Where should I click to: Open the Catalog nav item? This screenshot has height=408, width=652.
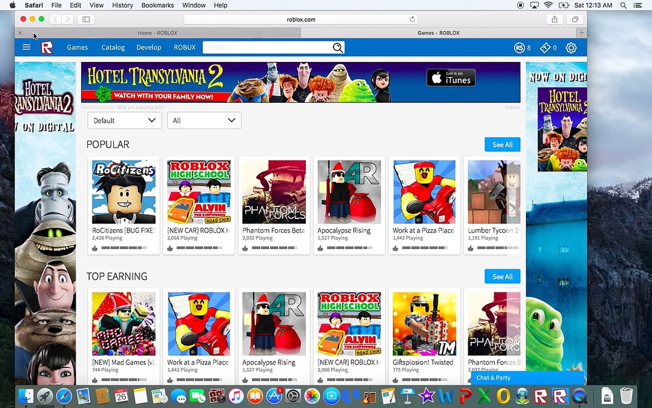tap(113, 47)
